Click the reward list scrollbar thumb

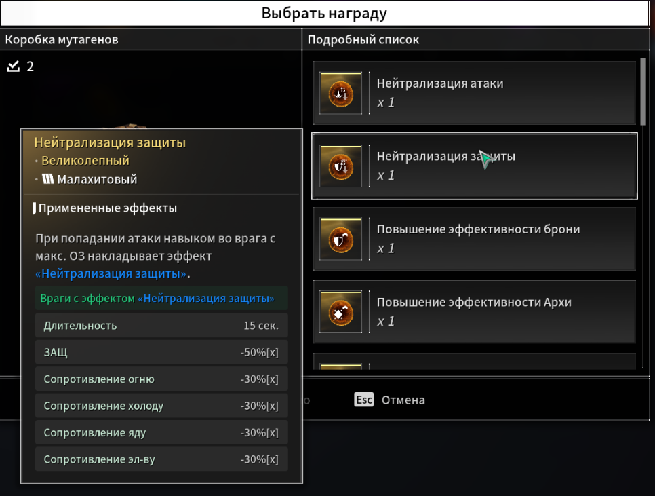tap(643, 91)
